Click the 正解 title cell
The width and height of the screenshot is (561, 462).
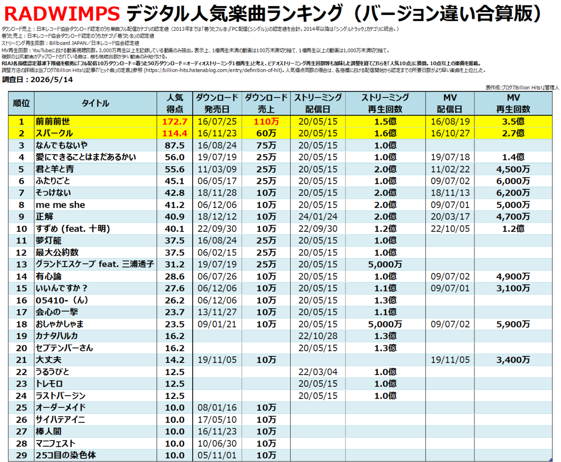click(x=96, y=216)
